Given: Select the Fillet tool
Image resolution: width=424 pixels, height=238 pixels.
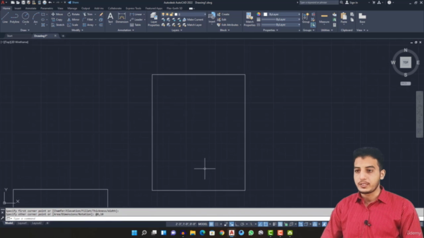Looking at the screenshot, I should (87, 20).
